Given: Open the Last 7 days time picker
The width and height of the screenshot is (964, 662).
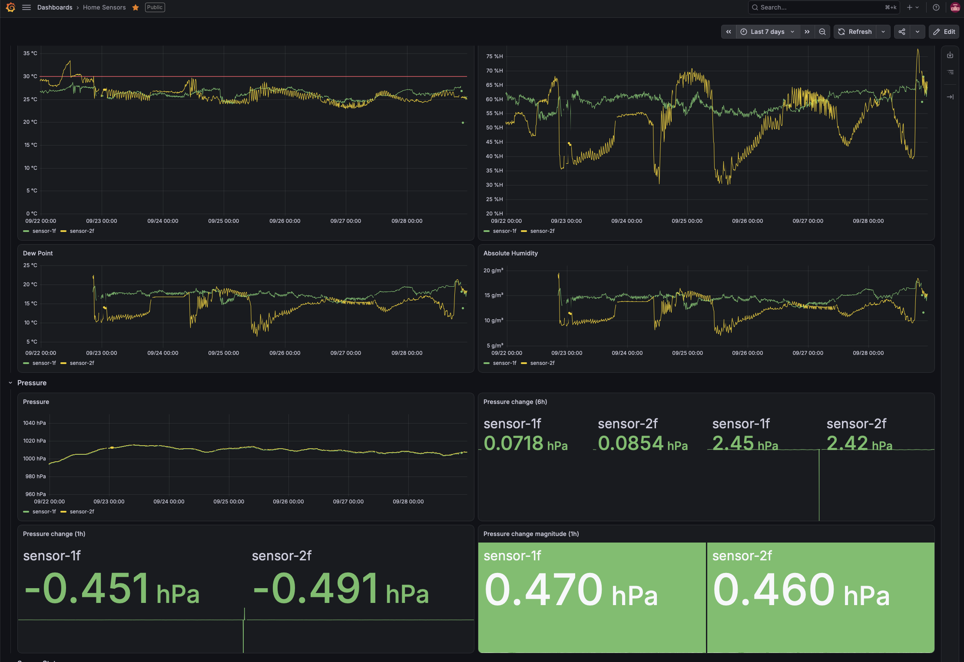Looking at the screenshot, I should point(768,32).
